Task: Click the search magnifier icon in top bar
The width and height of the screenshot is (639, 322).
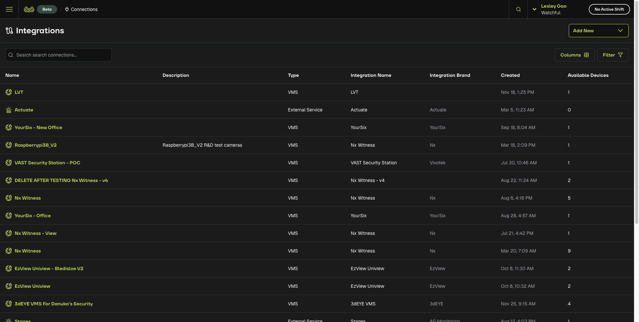Action: [x=518, y=9]
